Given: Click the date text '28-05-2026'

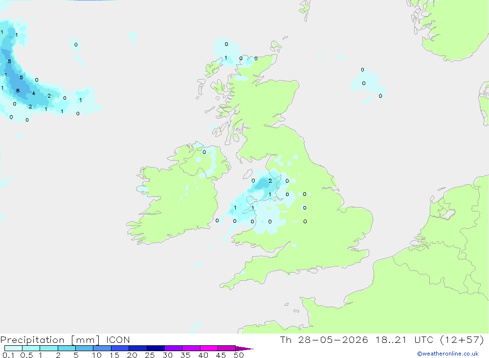Looking at the screenshot, I should (x=333, y=339).
